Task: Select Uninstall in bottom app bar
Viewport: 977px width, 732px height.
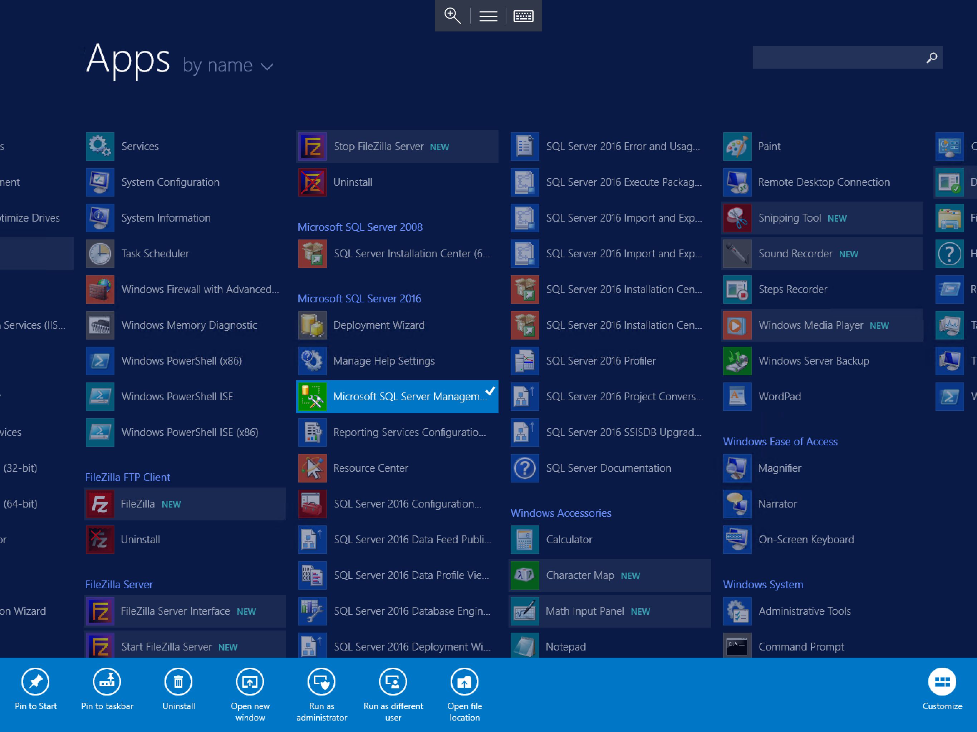Action: point(178,689)
